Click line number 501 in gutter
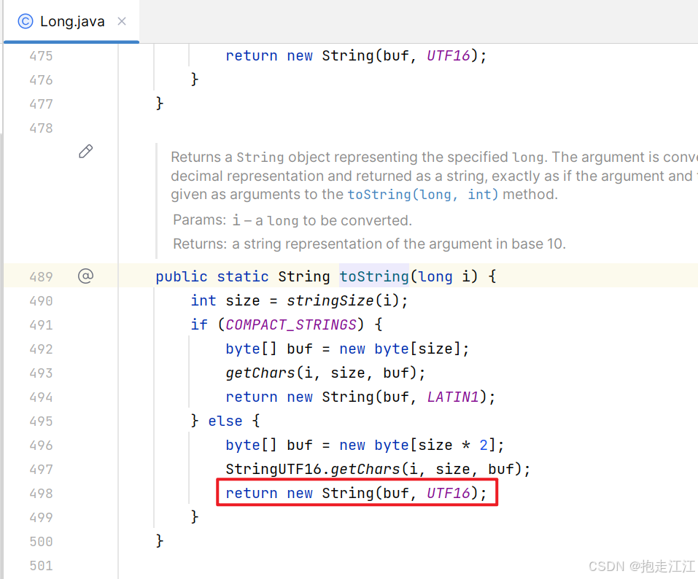Screen dimensions: 698x579 [x=41, y=566]
